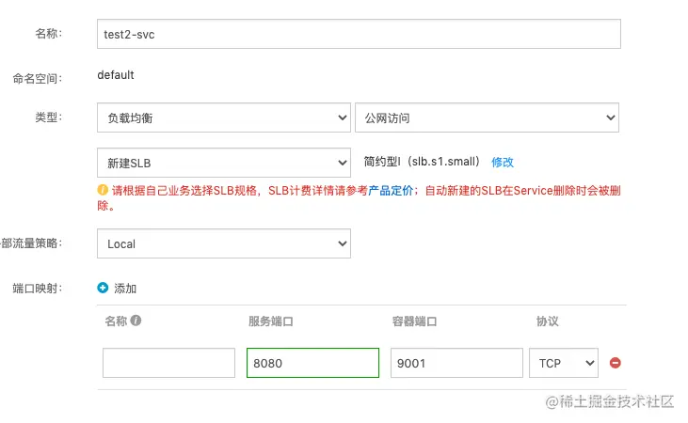Open the 新建SLB dropdown
The image size is (688, 423).
pos(223,163)
